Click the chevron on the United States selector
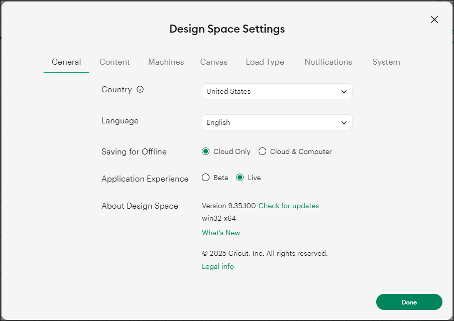This screenshot has height=321, width=454. pyautogui.click(x=344, y=91)
